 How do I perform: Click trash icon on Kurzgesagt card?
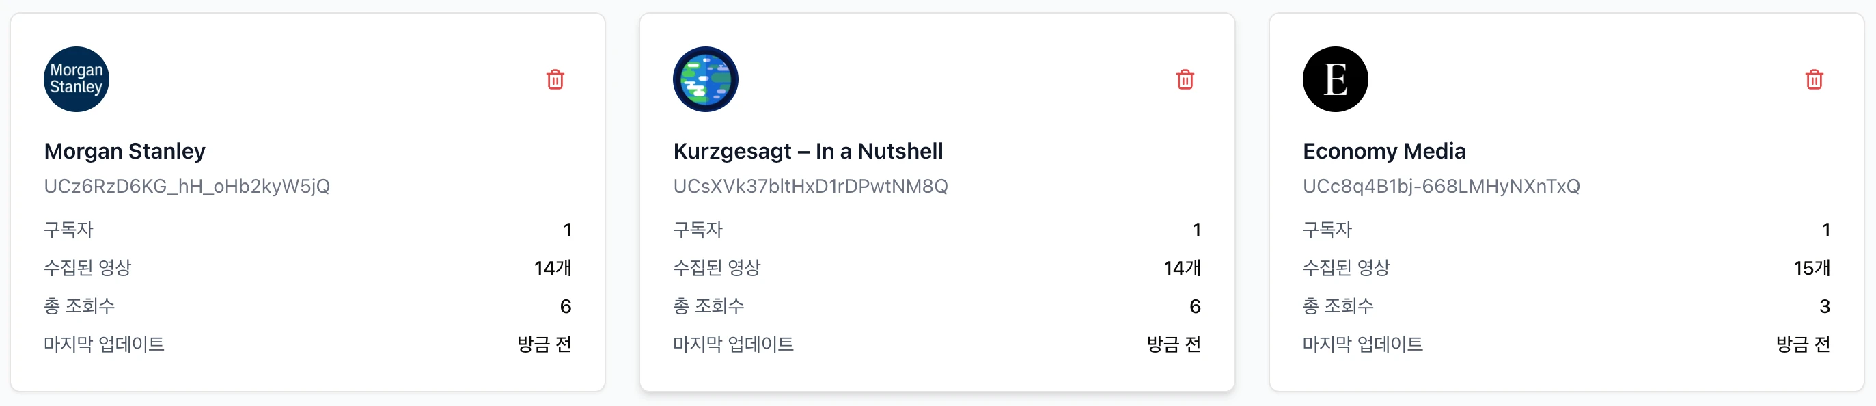(x=1185, y=79)
